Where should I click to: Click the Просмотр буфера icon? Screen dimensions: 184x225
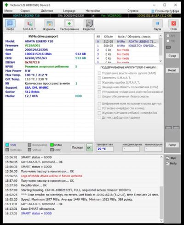153,11
